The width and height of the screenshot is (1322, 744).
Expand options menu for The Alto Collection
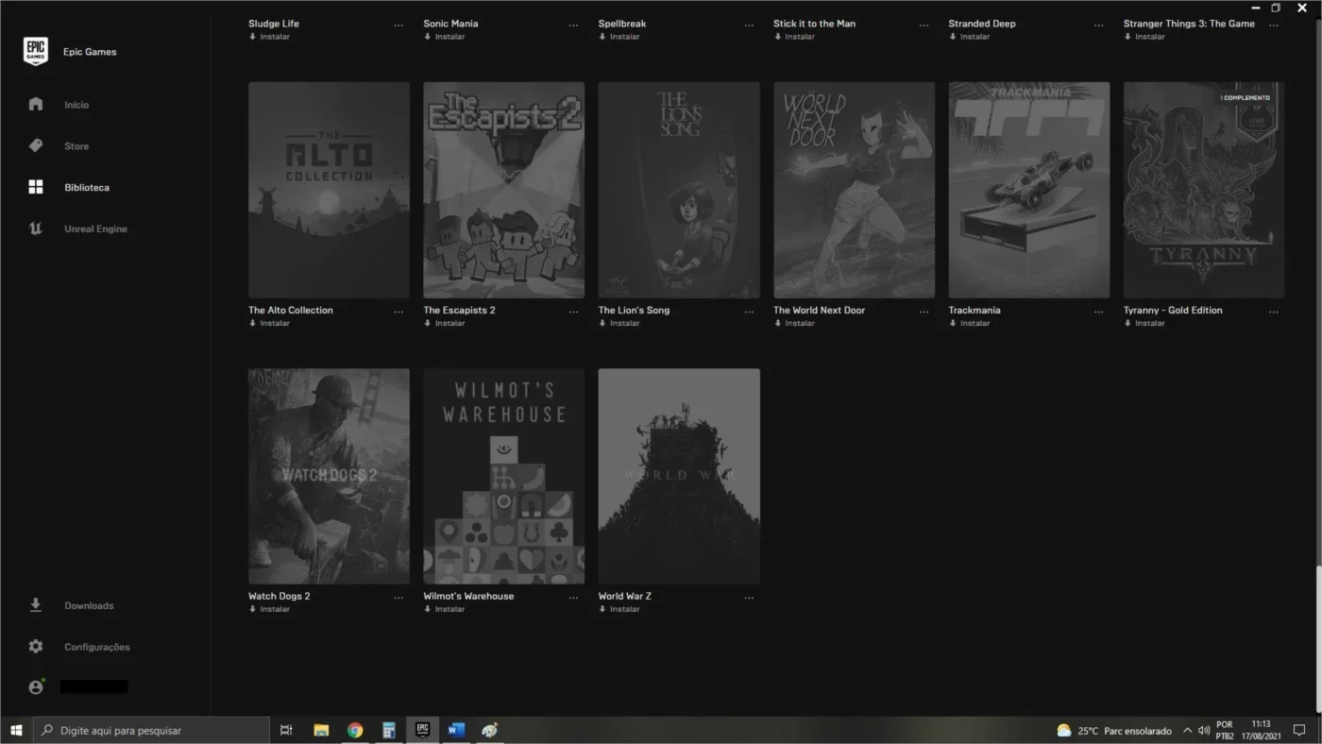[398, 311]
